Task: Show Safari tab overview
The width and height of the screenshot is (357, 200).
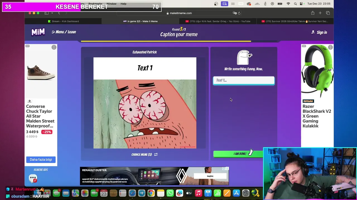Action: pos(328,13)
